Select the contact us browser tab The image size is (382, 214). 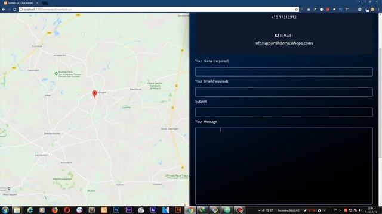(x=20, y=3)
